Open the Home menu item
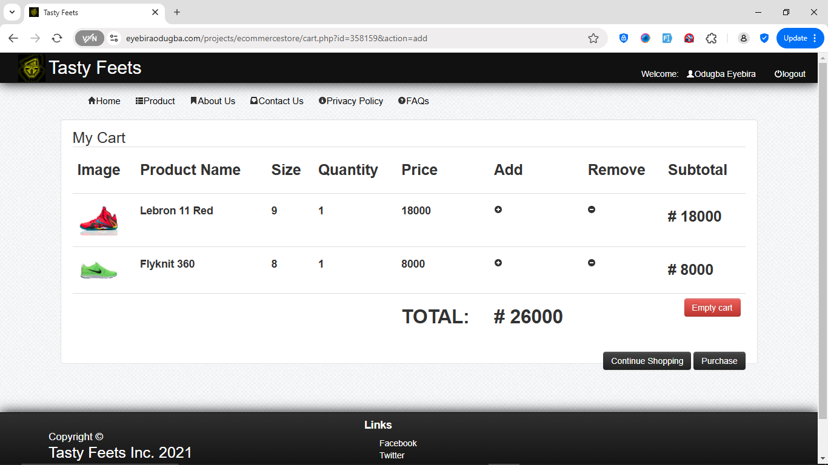828x465 pixels. (104, 101)
